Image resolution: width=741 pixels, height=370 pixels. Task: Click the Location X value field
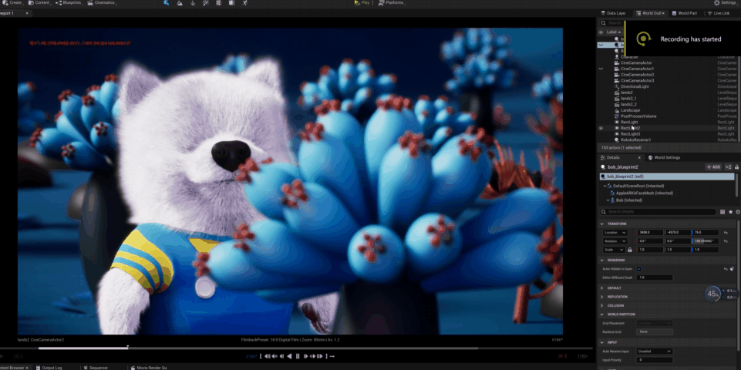tap(650, 233)
